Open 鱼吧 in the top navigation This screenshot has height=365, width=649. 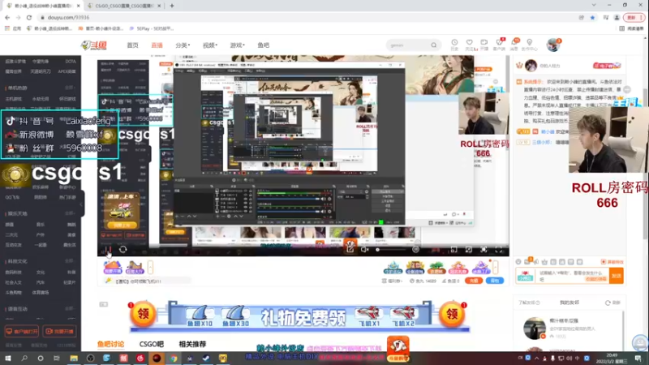coord(263,45)
